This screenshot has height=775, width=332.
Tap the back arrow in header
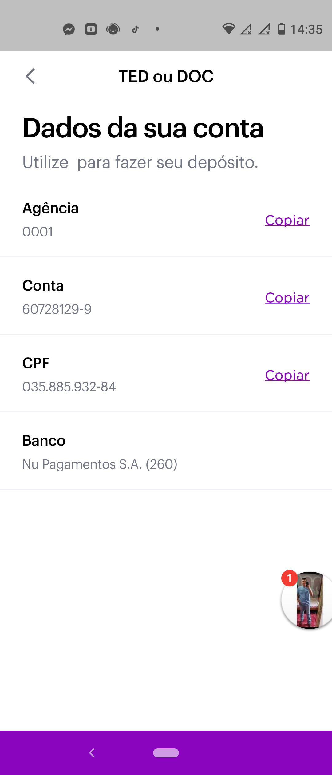click(30, 76)
